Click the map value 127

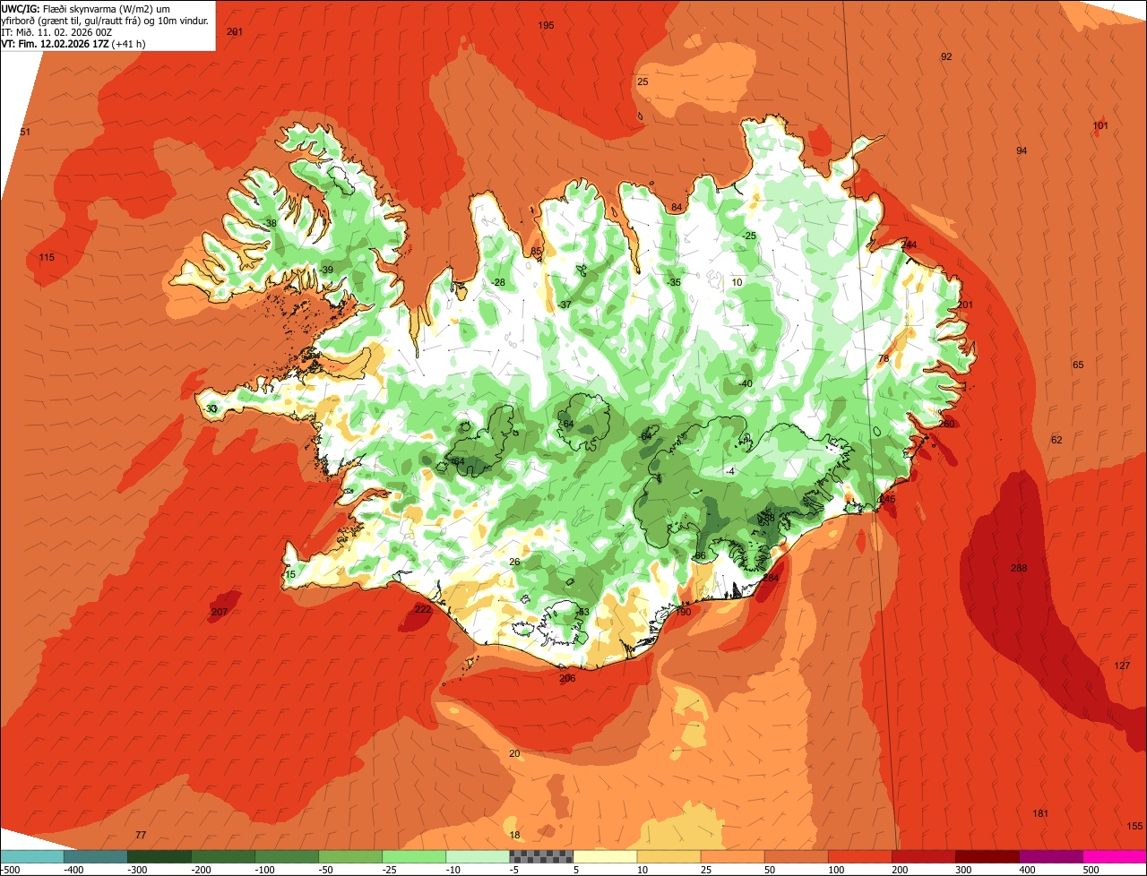pyautogui.click(x=1122, y=666)
